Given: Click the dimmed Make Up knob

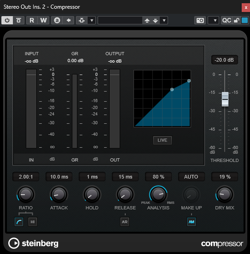Looking at the screenshot, I should click(x=192, y=194).
